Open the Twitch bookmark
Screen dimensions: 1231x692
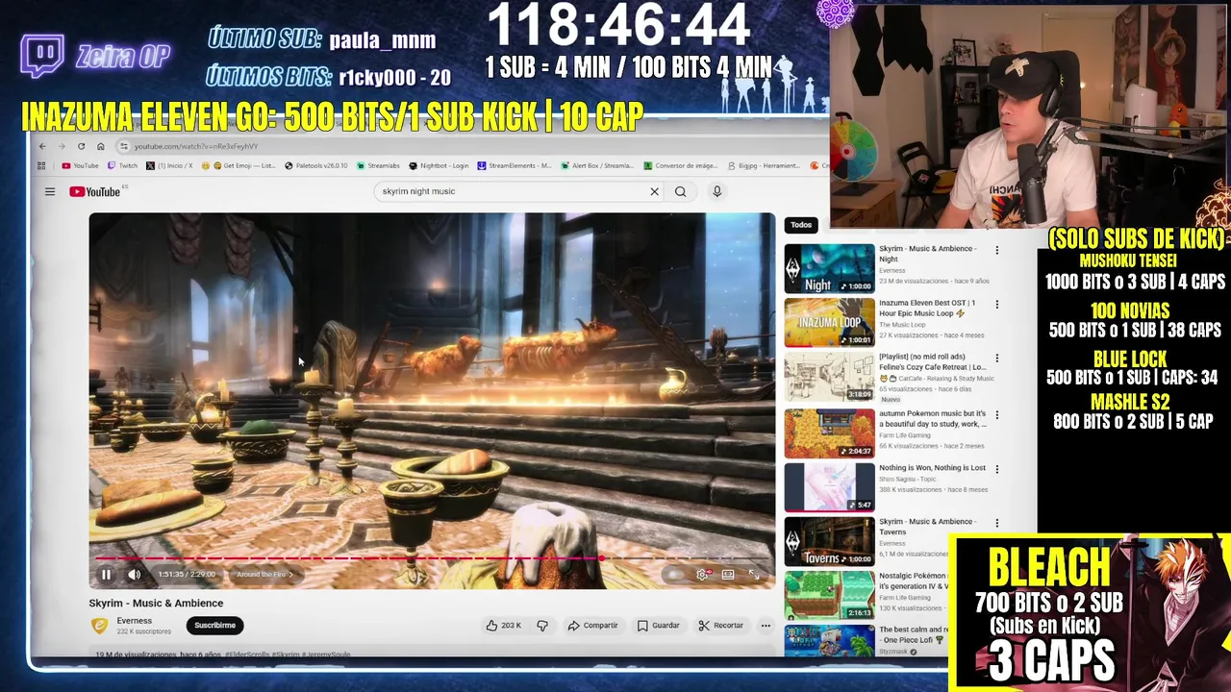122,165
